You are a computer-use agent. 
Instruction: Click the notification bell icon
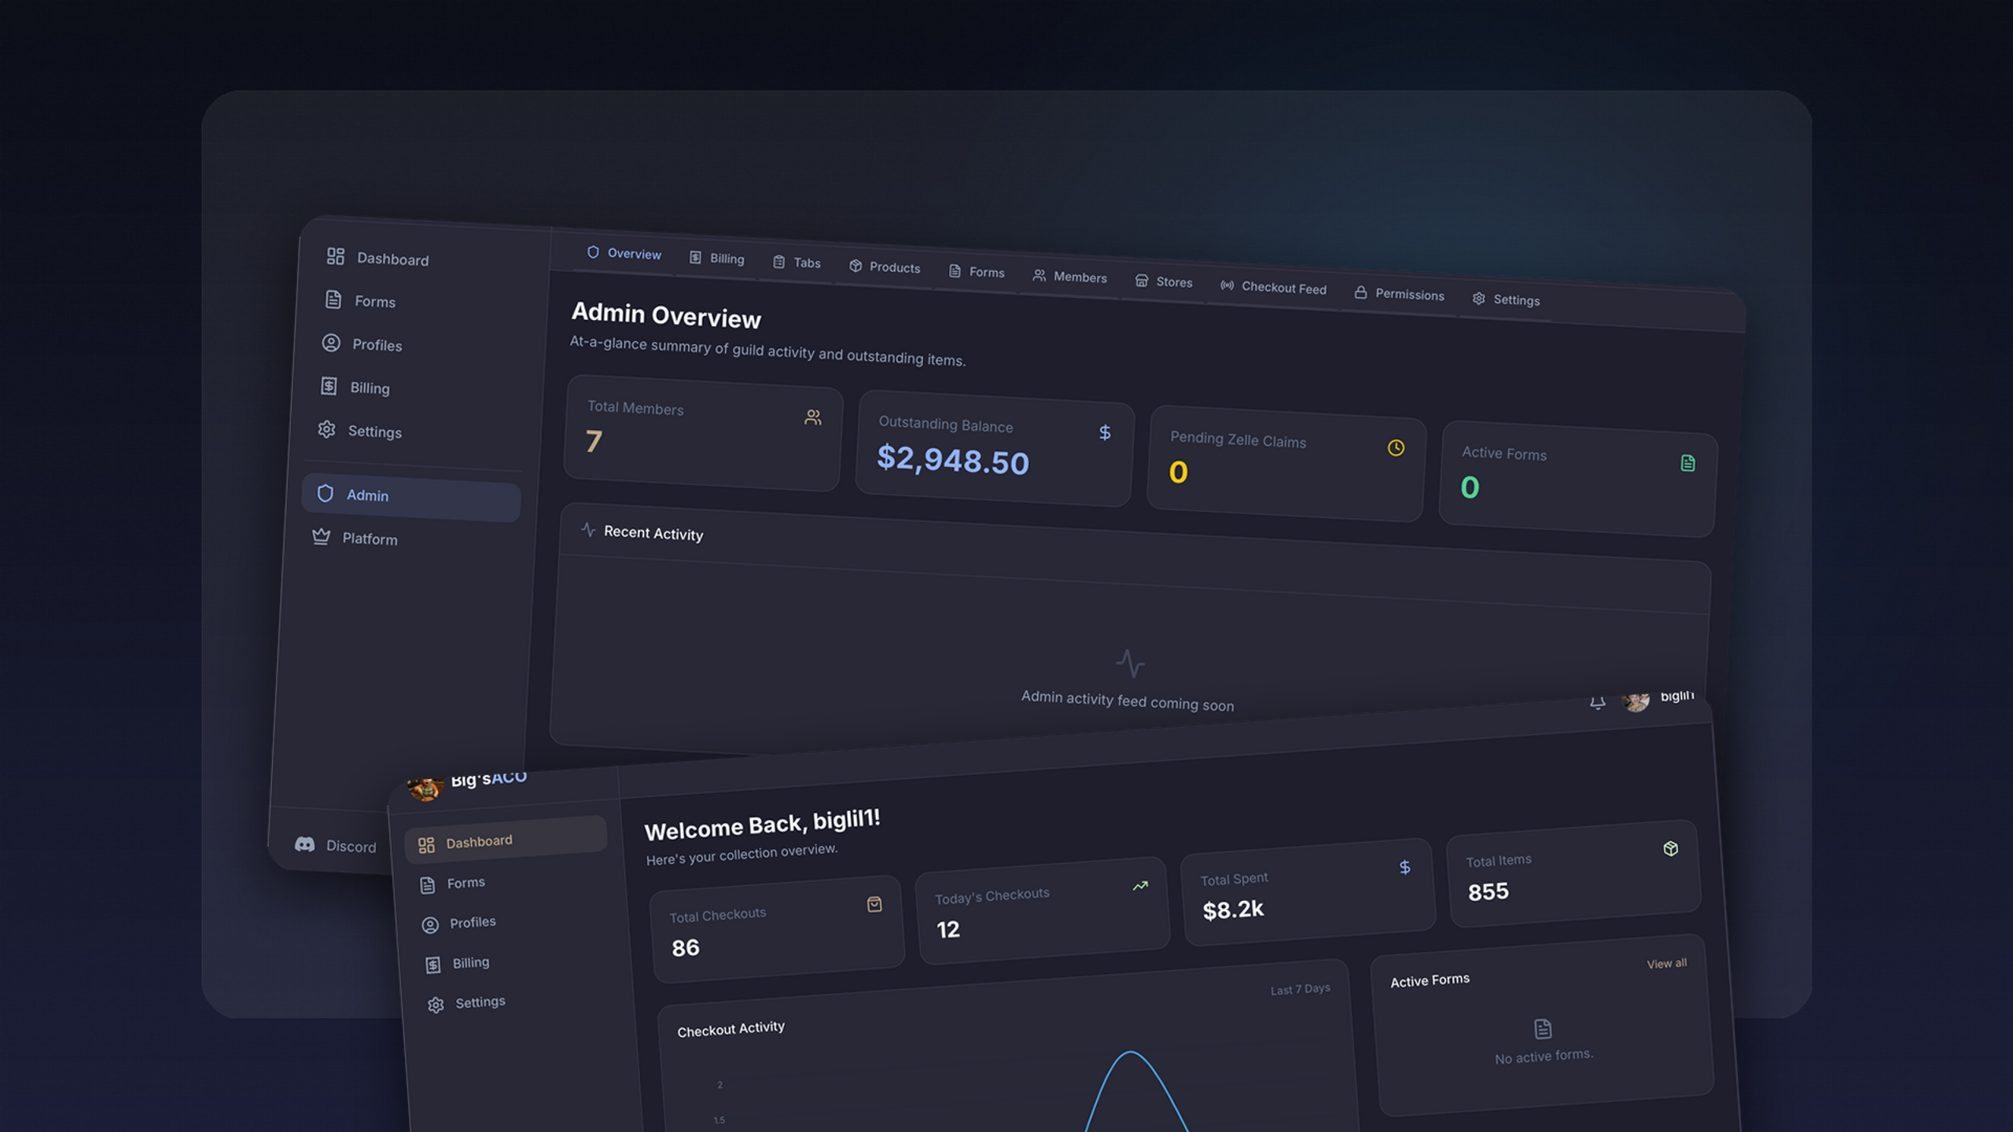tap(1597, 703)
